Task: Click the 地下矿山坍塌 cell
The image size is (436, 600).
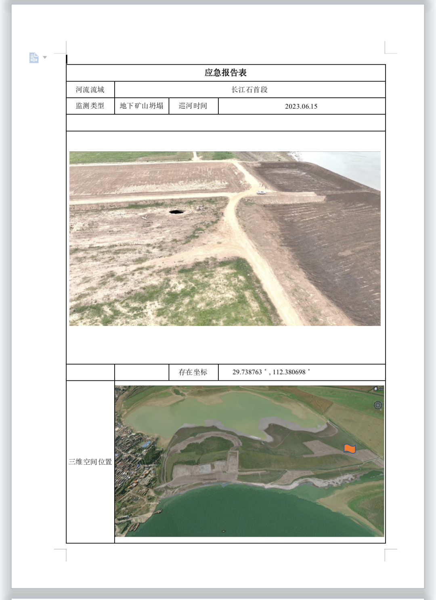Action: tap(141, 106)
